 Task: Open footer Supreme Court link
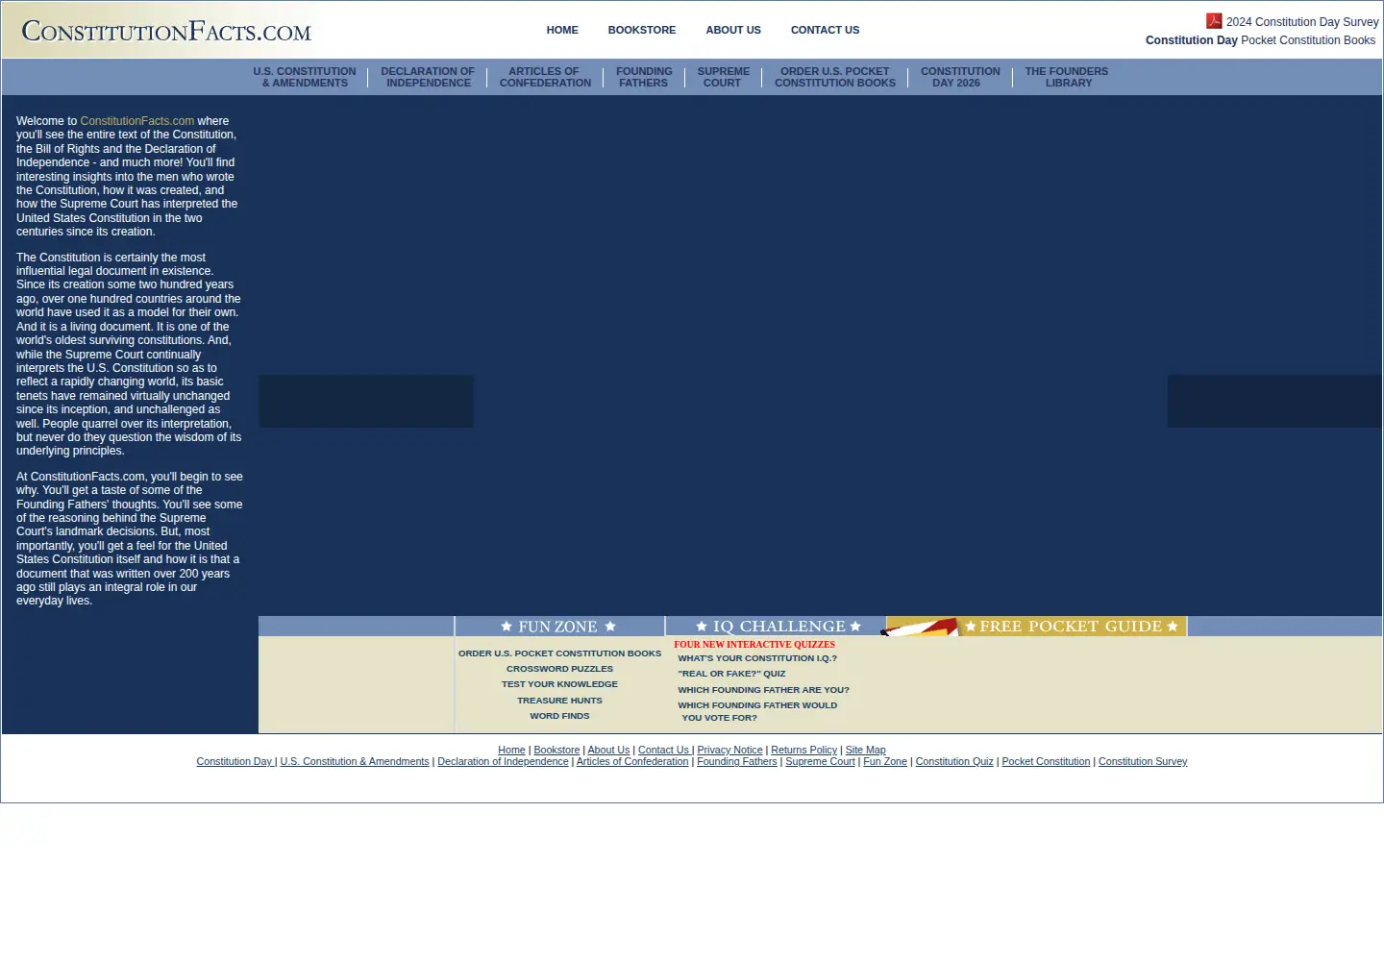(x=820, y=762)
